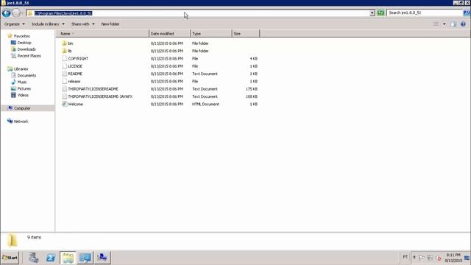
Task: Sort by the Size column header
Action: (x=246, y=34)
